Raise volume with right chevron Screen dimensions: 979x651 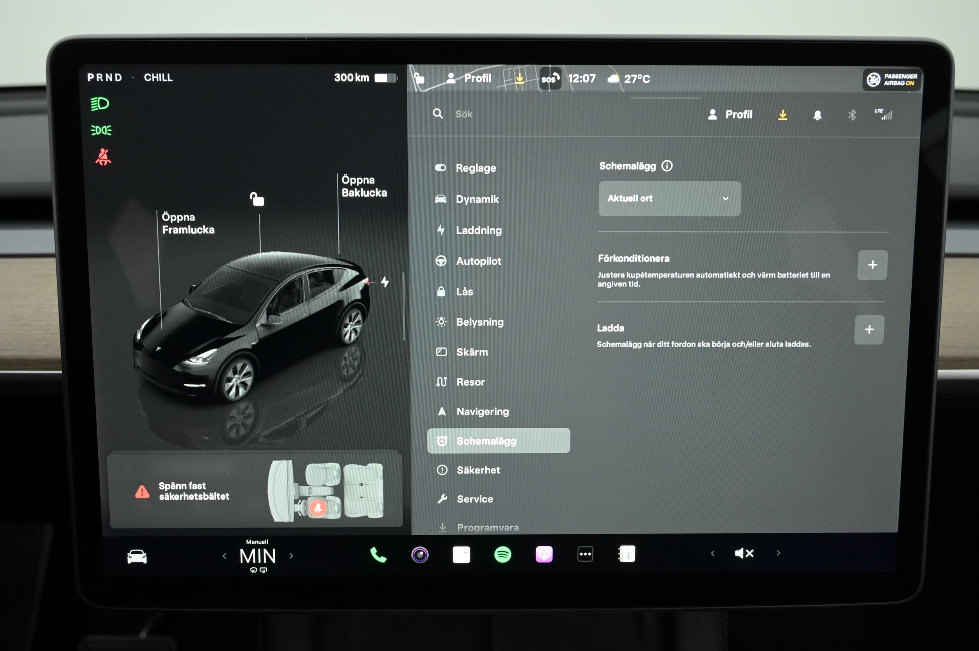(779, 553)
